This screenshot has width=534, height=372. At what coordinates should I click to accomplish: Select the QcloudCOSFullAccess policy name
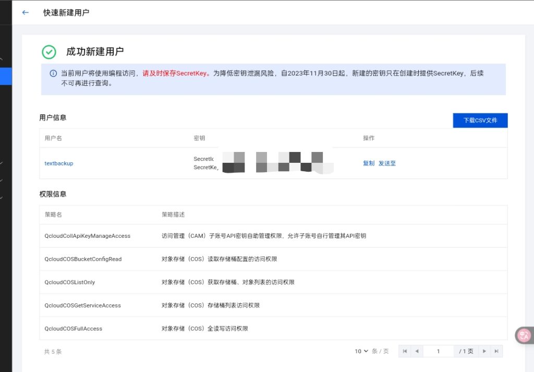tap(73, 328)
